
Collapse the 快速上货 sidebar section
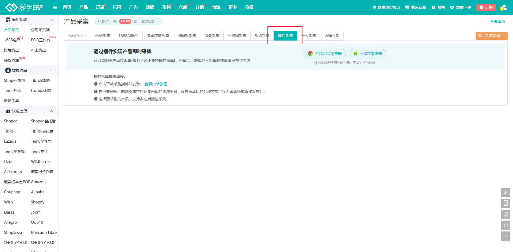(51, 111)
